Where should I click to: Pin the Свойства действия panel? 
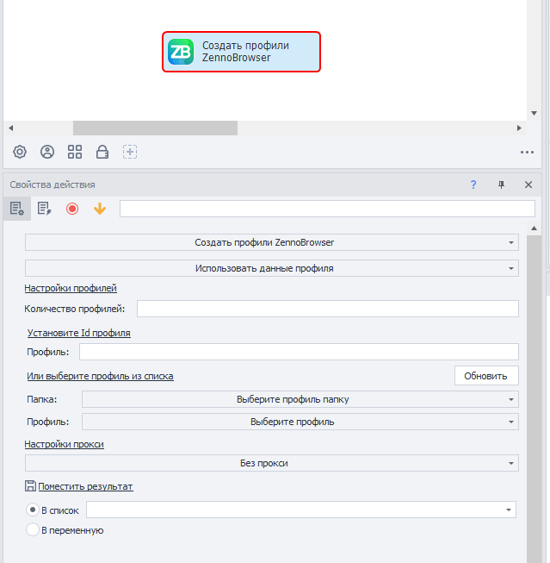pos(501,185)
